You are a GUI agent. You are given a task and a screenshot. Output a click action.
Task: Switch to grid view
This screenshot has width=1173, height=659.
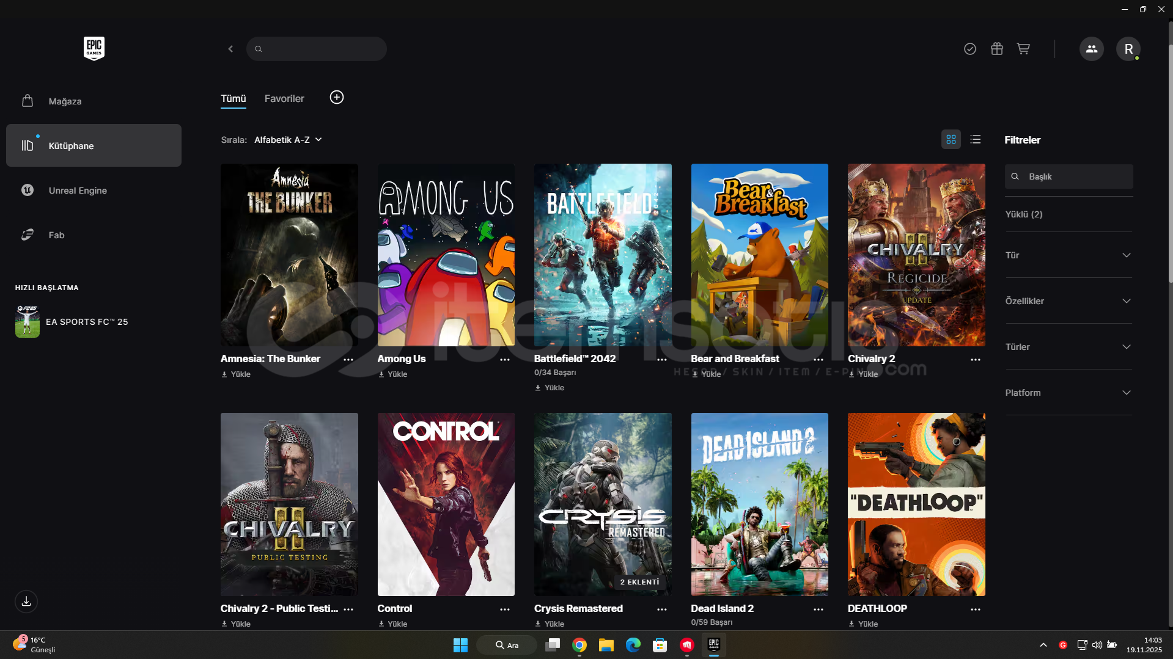[x=951, y=140]
